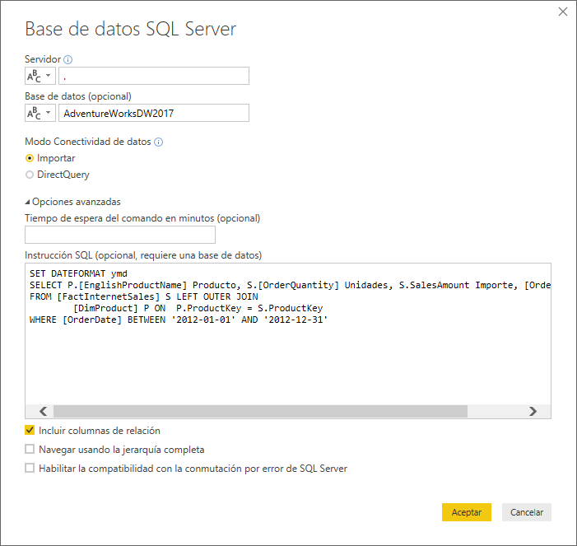Open the Servidor ABC type dropdown
Screen dimensions: 577x546
pos(40,76)
